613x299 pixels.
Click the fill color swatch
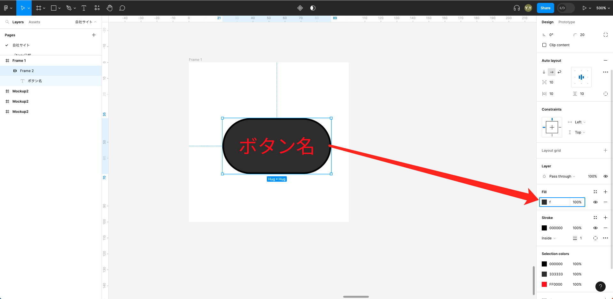point(544,202)
